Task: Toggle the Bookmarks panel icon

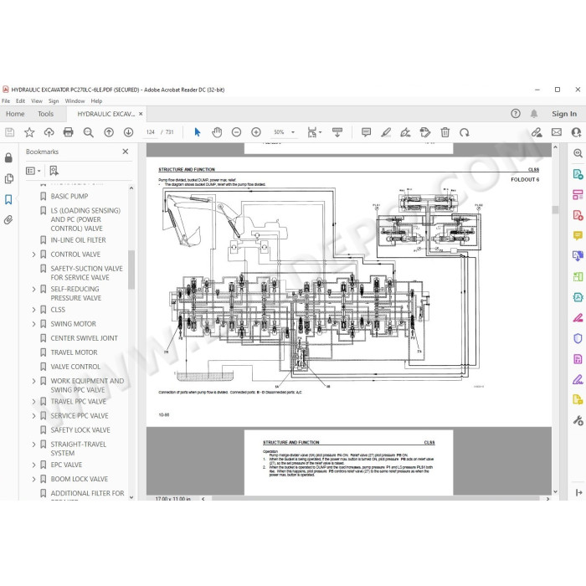Action: (8, 199)
